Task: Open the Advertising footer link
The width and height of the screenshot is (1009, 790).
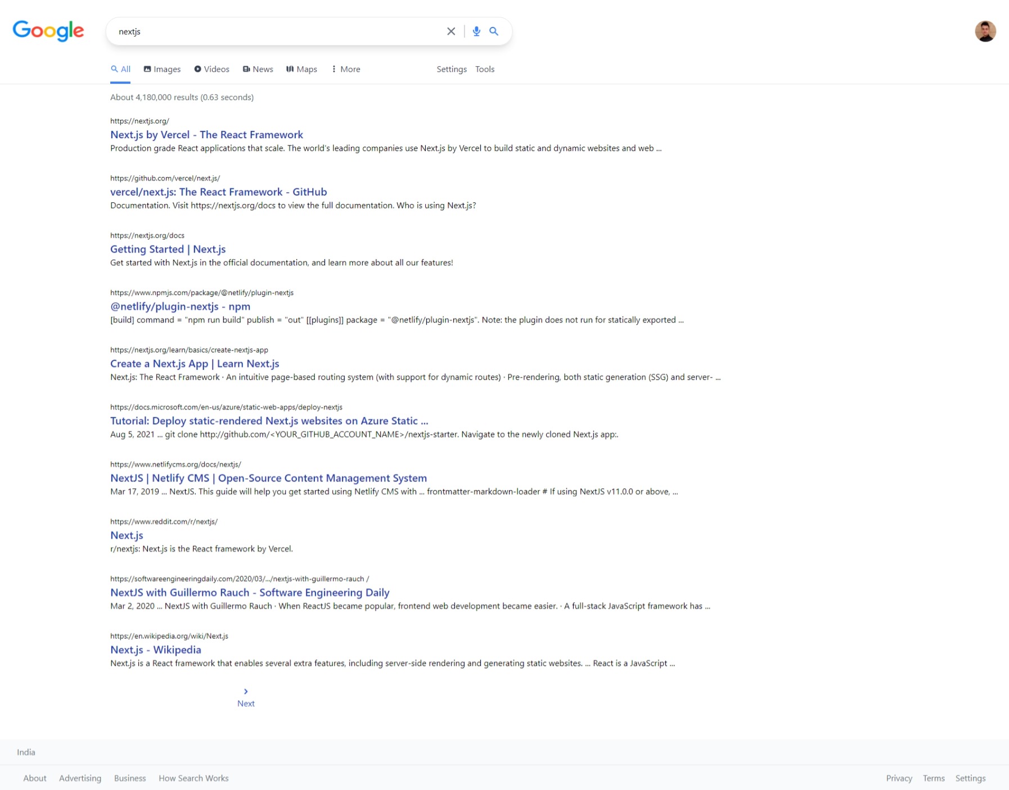Action: pyautogui.click(x=80, y=778)
